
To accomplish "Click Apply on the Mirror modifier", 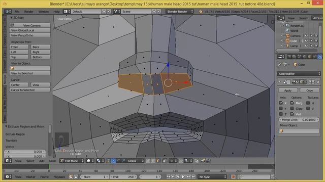I will (x=288, y=90).
